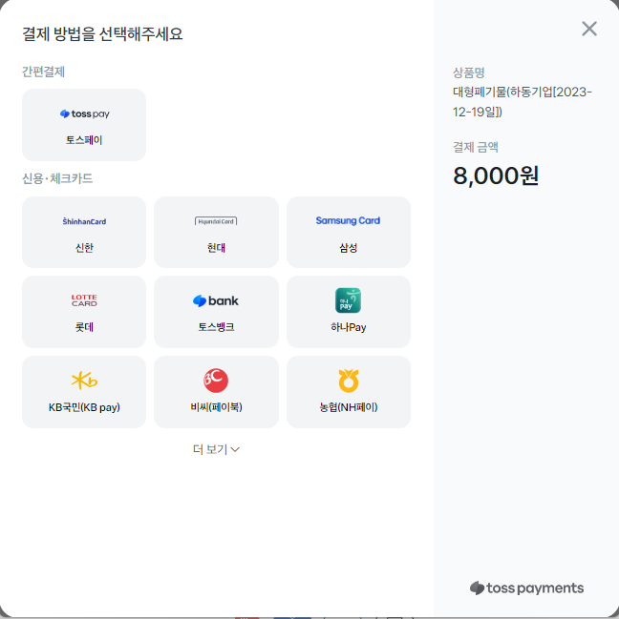The image size is (619, 619).
Task: Choose BC 비씨(페이북) payment option
Action: (x=216, y=392)
